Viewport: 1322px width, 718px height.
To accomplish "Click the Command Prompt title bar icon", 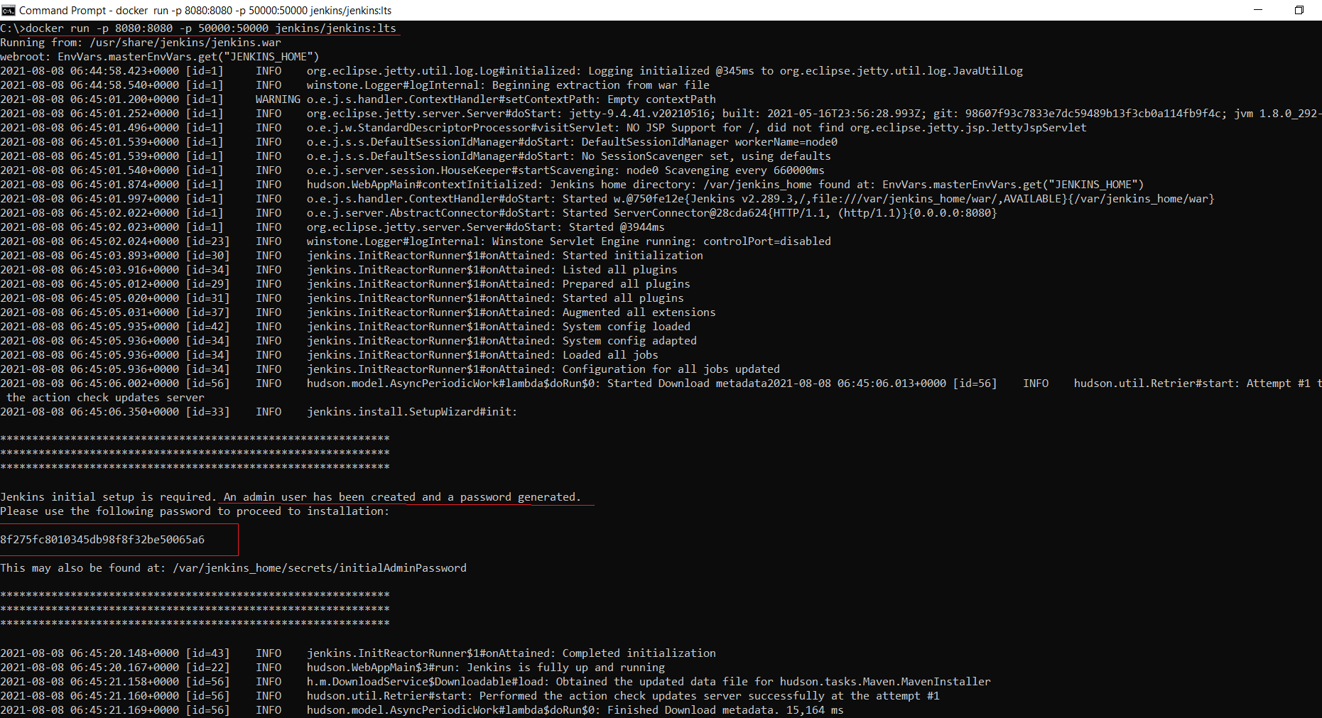I will point(9,10).
